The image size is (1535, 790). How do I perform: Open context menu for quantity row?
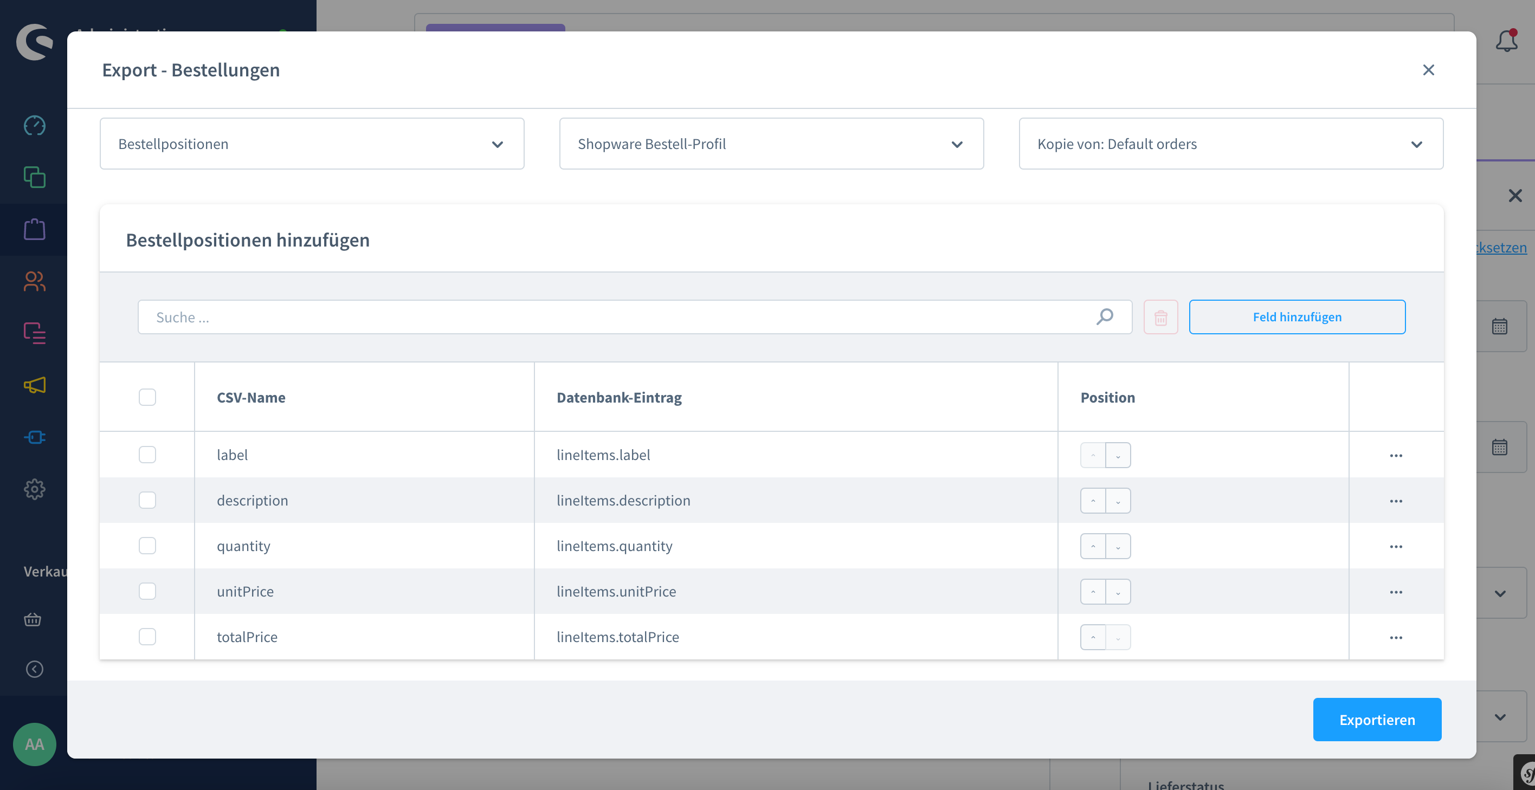coord(1396,546)
